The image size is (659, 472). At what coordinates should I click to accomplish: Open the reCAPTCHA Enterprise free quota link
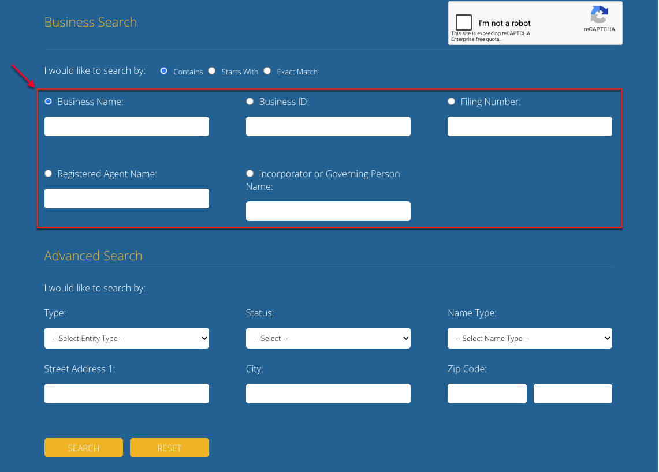490,36
